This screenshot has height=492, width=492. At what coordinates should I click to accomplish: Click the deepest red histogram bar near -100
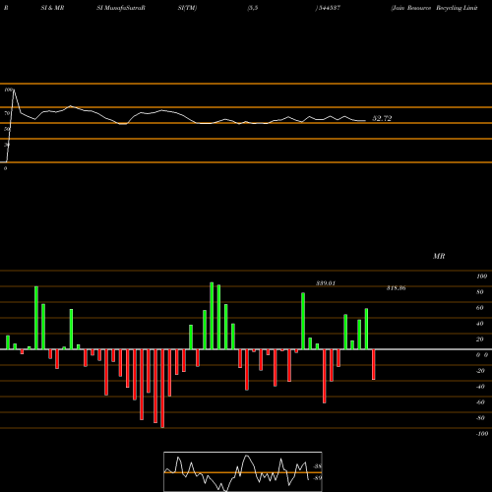coord(162,389)
